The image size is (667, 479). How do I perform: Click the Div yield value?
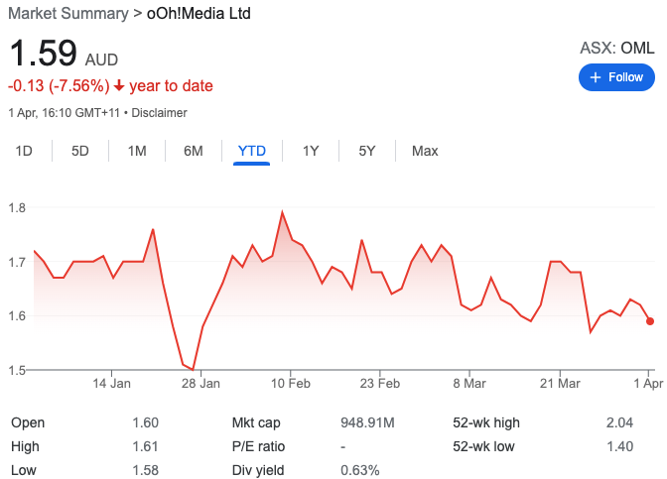click(358, 470)
